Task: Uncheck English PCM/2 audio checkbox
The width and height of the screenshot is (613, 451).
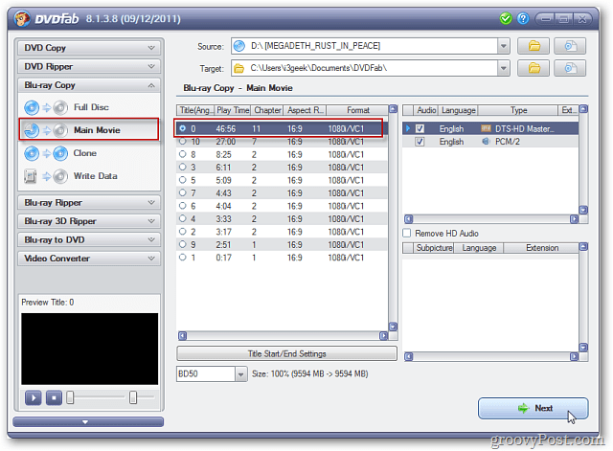Action: click(420, 142)
